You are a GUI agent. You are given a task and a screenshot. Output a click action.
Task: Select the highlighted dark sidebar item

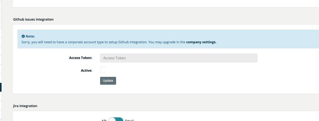[1, 87]
